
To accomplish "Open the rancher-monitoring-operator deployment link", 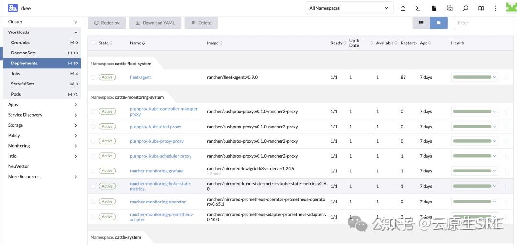I will [x=158, y=202].
